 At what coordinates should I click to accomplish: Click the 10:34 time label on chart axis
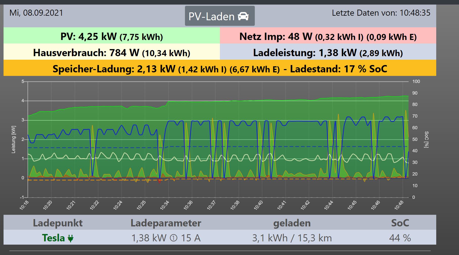click(165, 205)
